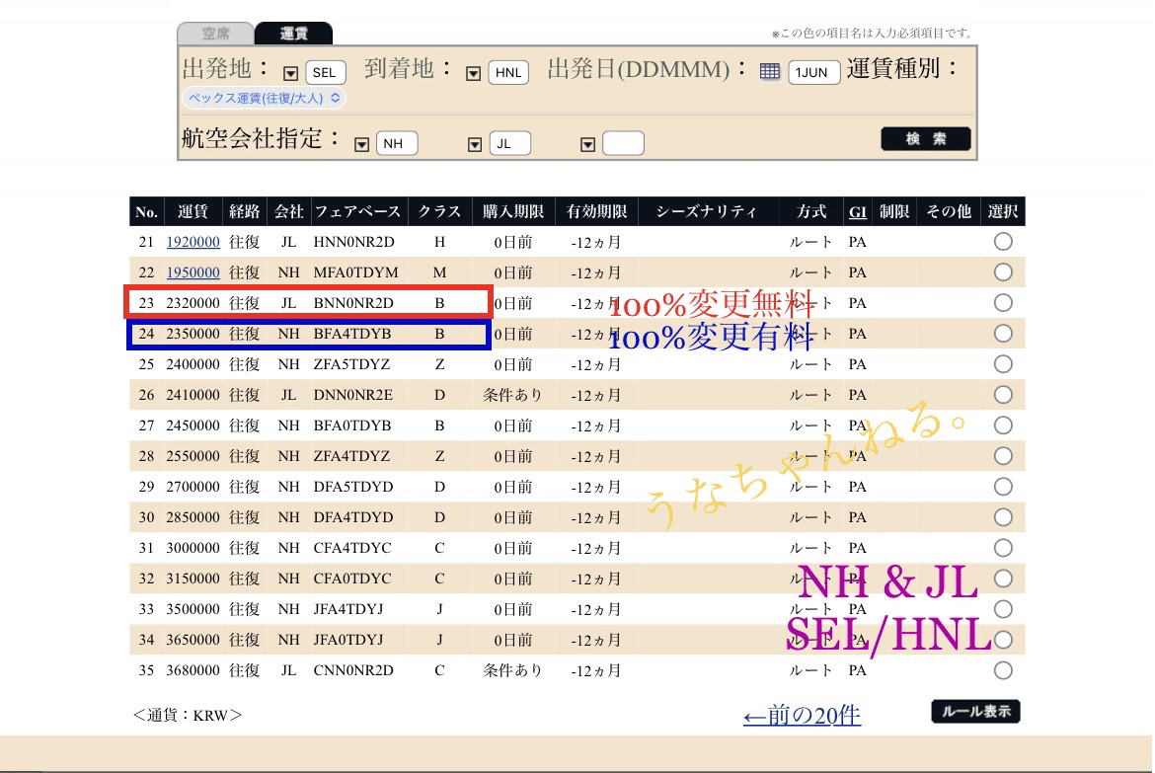This screenshot has height=773, width=1155.
Task: Select radio for row 31 CFA4TDYC
Action: (x=1003, y=548)
